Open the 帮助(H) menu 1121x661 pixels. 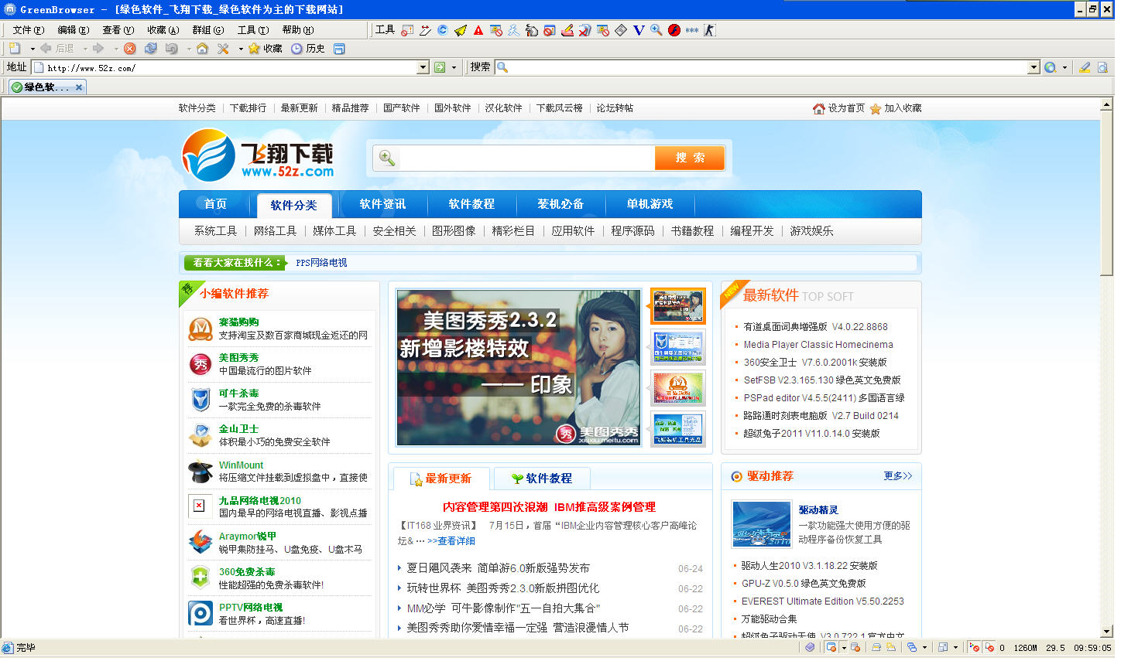[x=297, y=30]
